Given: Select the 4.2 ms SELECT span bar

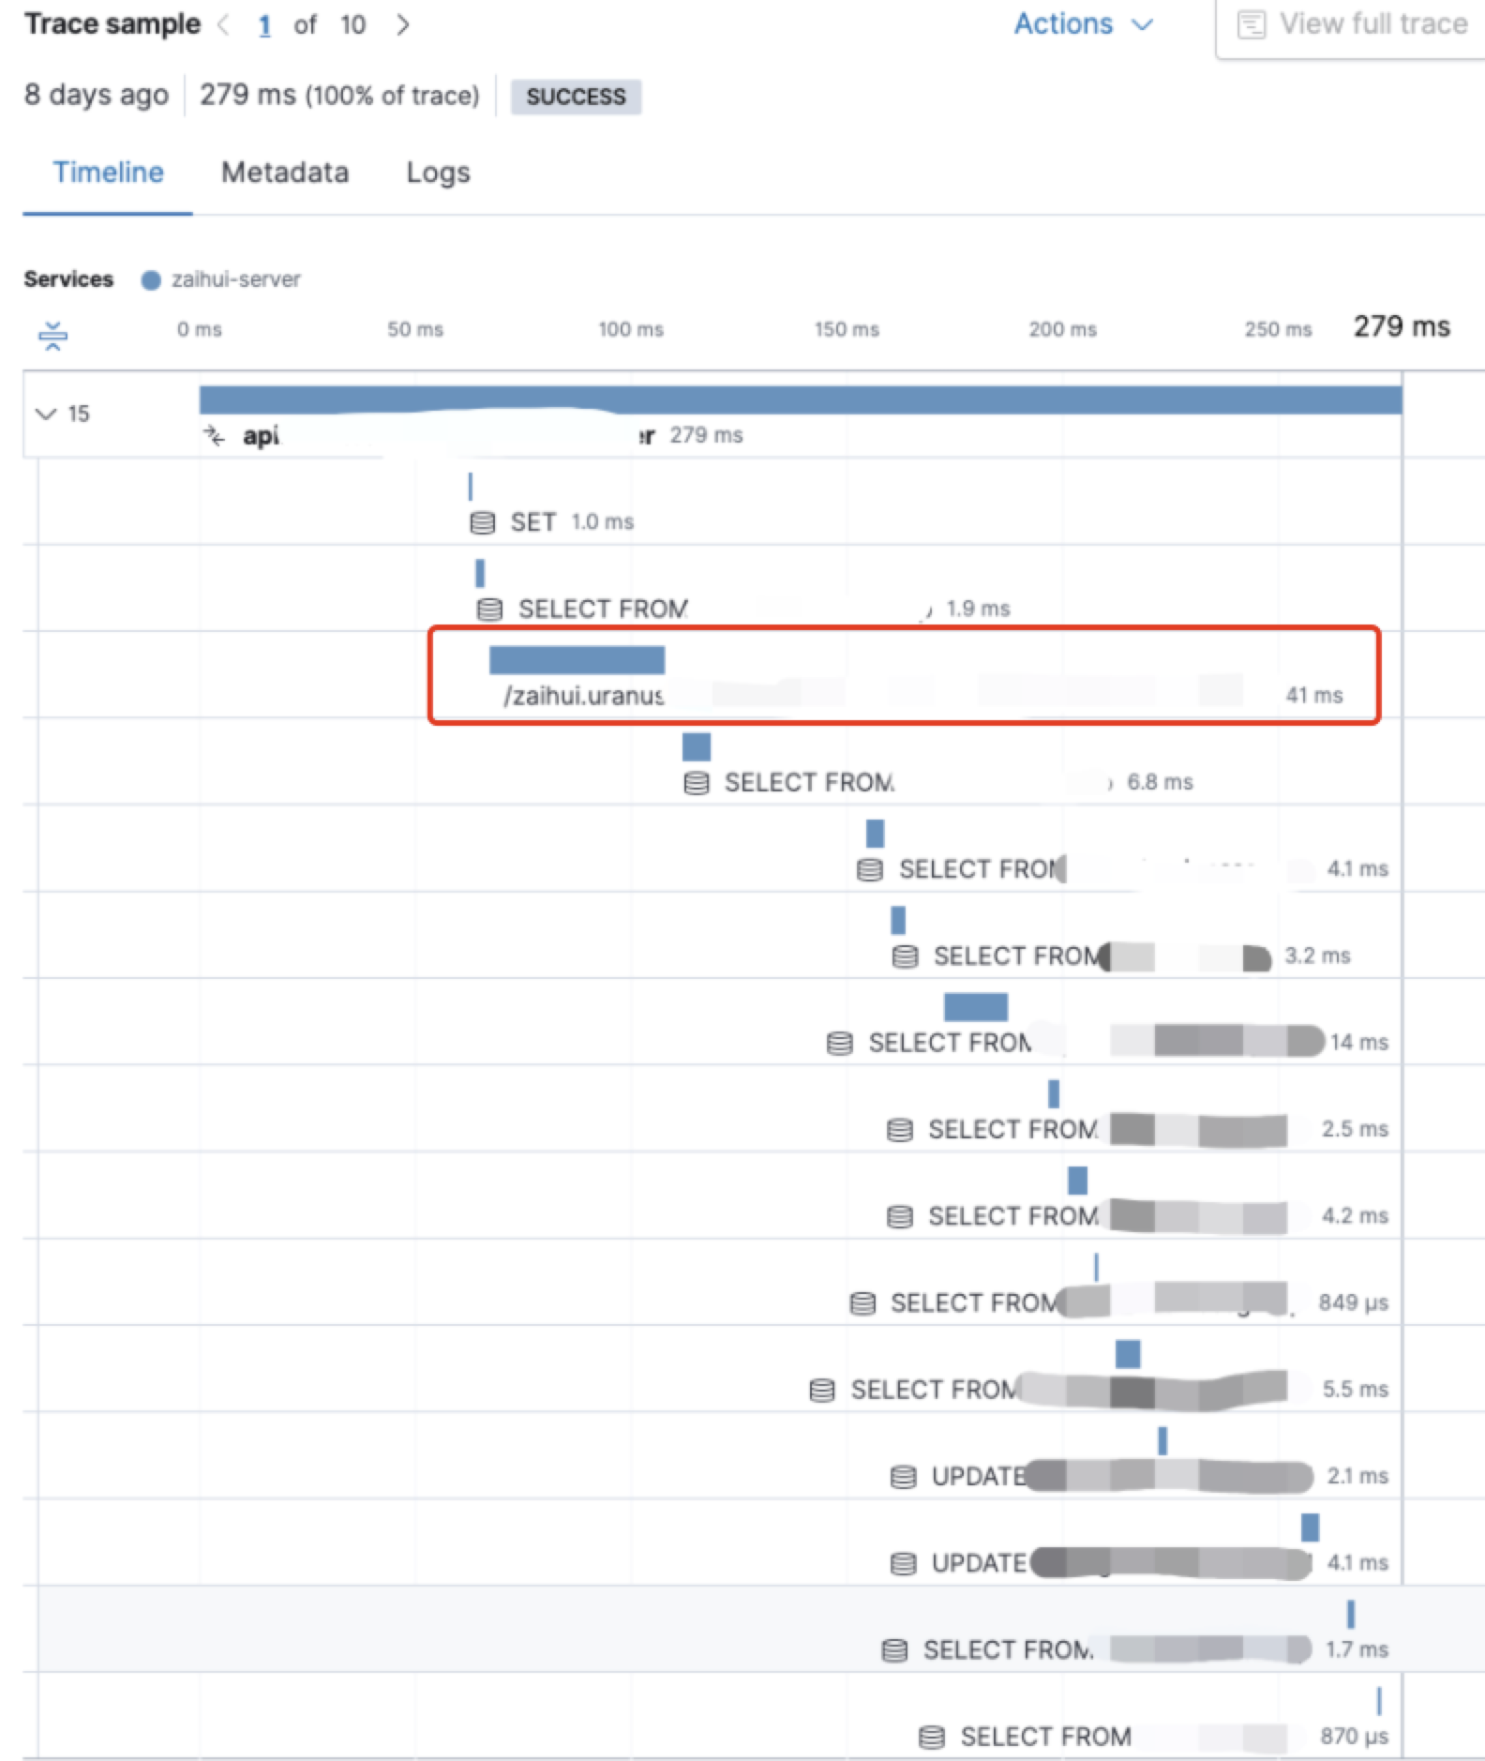Looking at the screenshot, I should tap(1078, 1181).
